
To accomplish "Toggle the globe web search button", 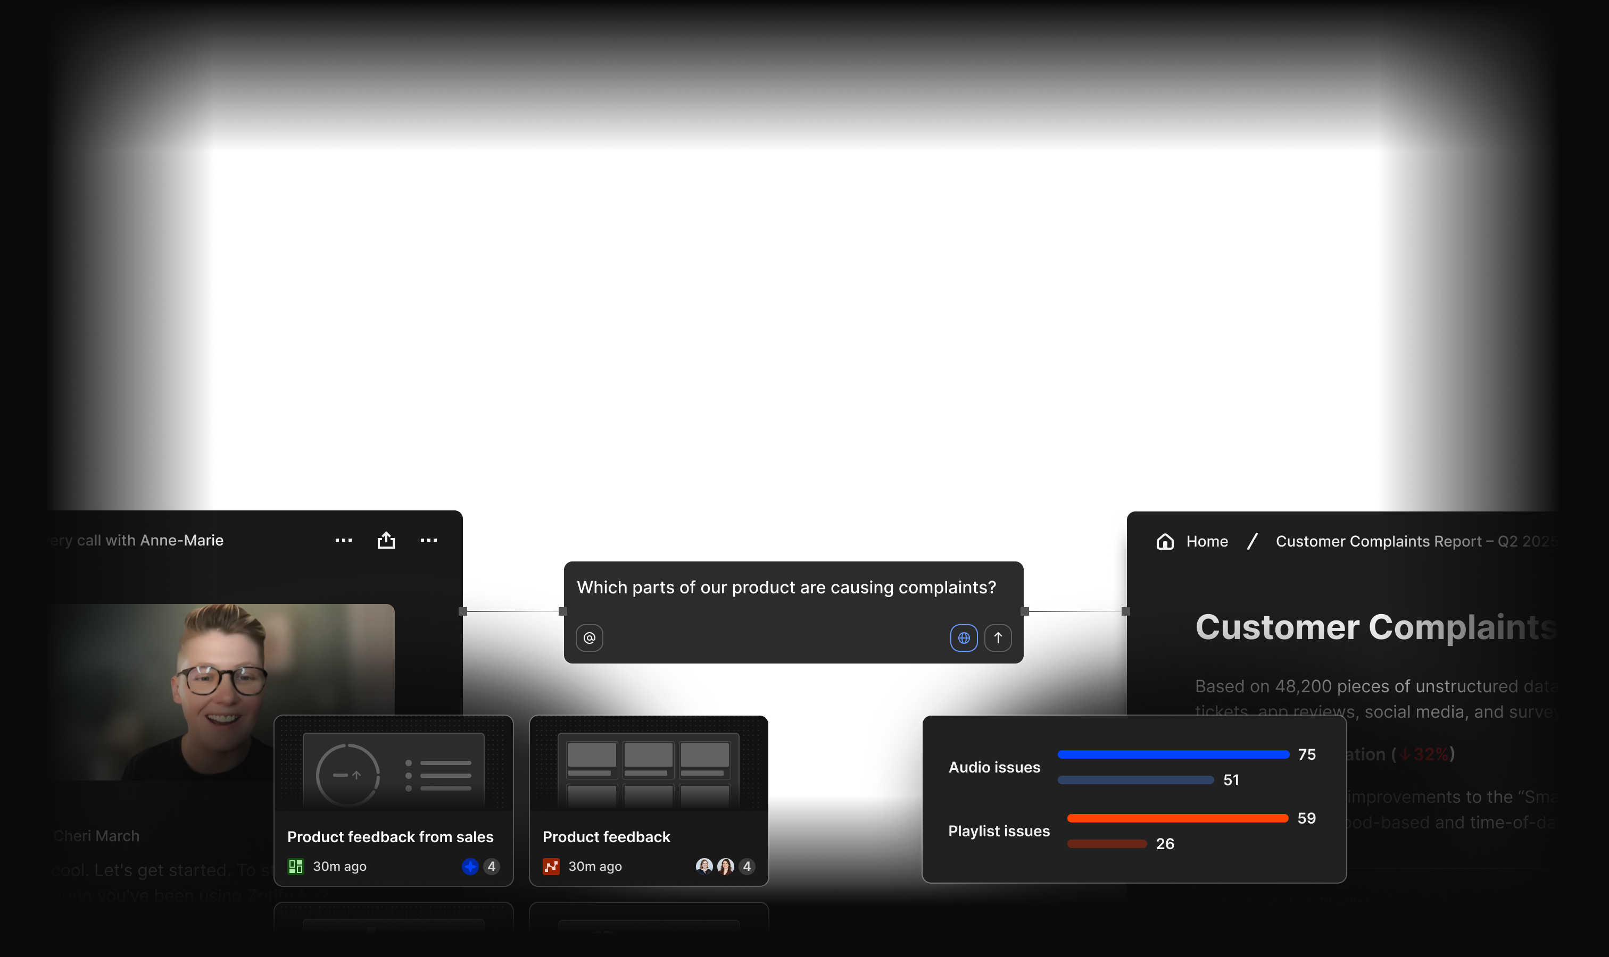I will (x=963, y=638).
